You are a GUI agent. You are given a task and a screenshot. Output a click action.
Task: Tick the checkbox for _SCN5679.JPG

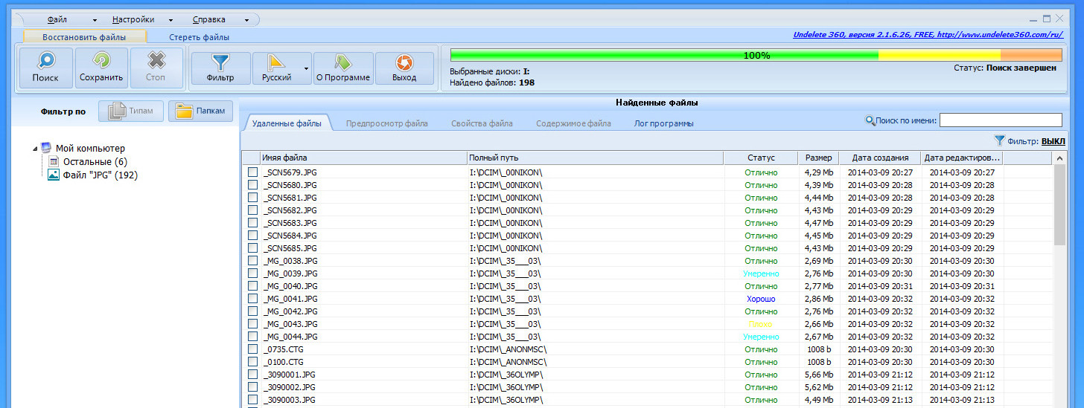(252, 172)
